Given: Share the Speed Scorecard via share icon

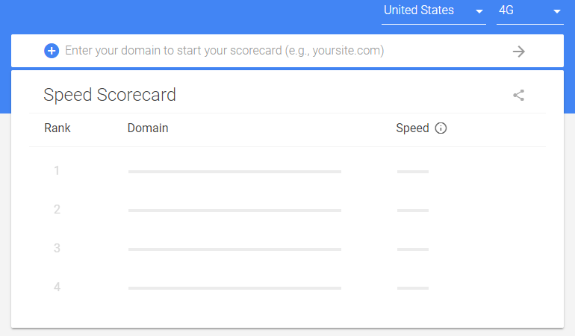Looking at the screenshot, I should click(518, 96).
